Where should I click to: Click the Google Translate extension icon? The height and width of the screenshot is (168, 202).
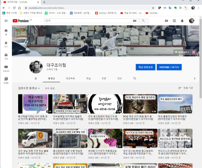(x=170, y=8)
